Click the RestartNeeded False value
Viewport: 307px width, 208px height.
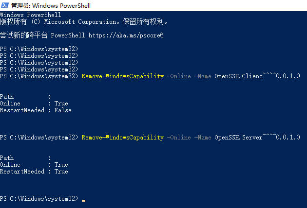click(x=63, y=110)
